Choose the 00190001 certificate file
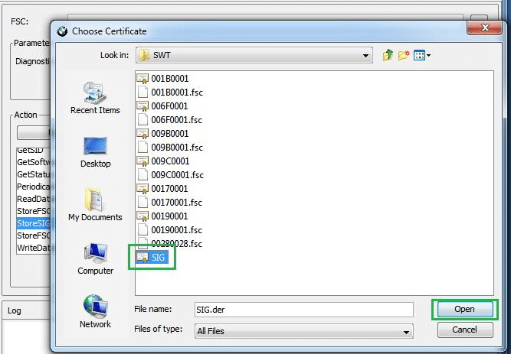 coord(169,216)
